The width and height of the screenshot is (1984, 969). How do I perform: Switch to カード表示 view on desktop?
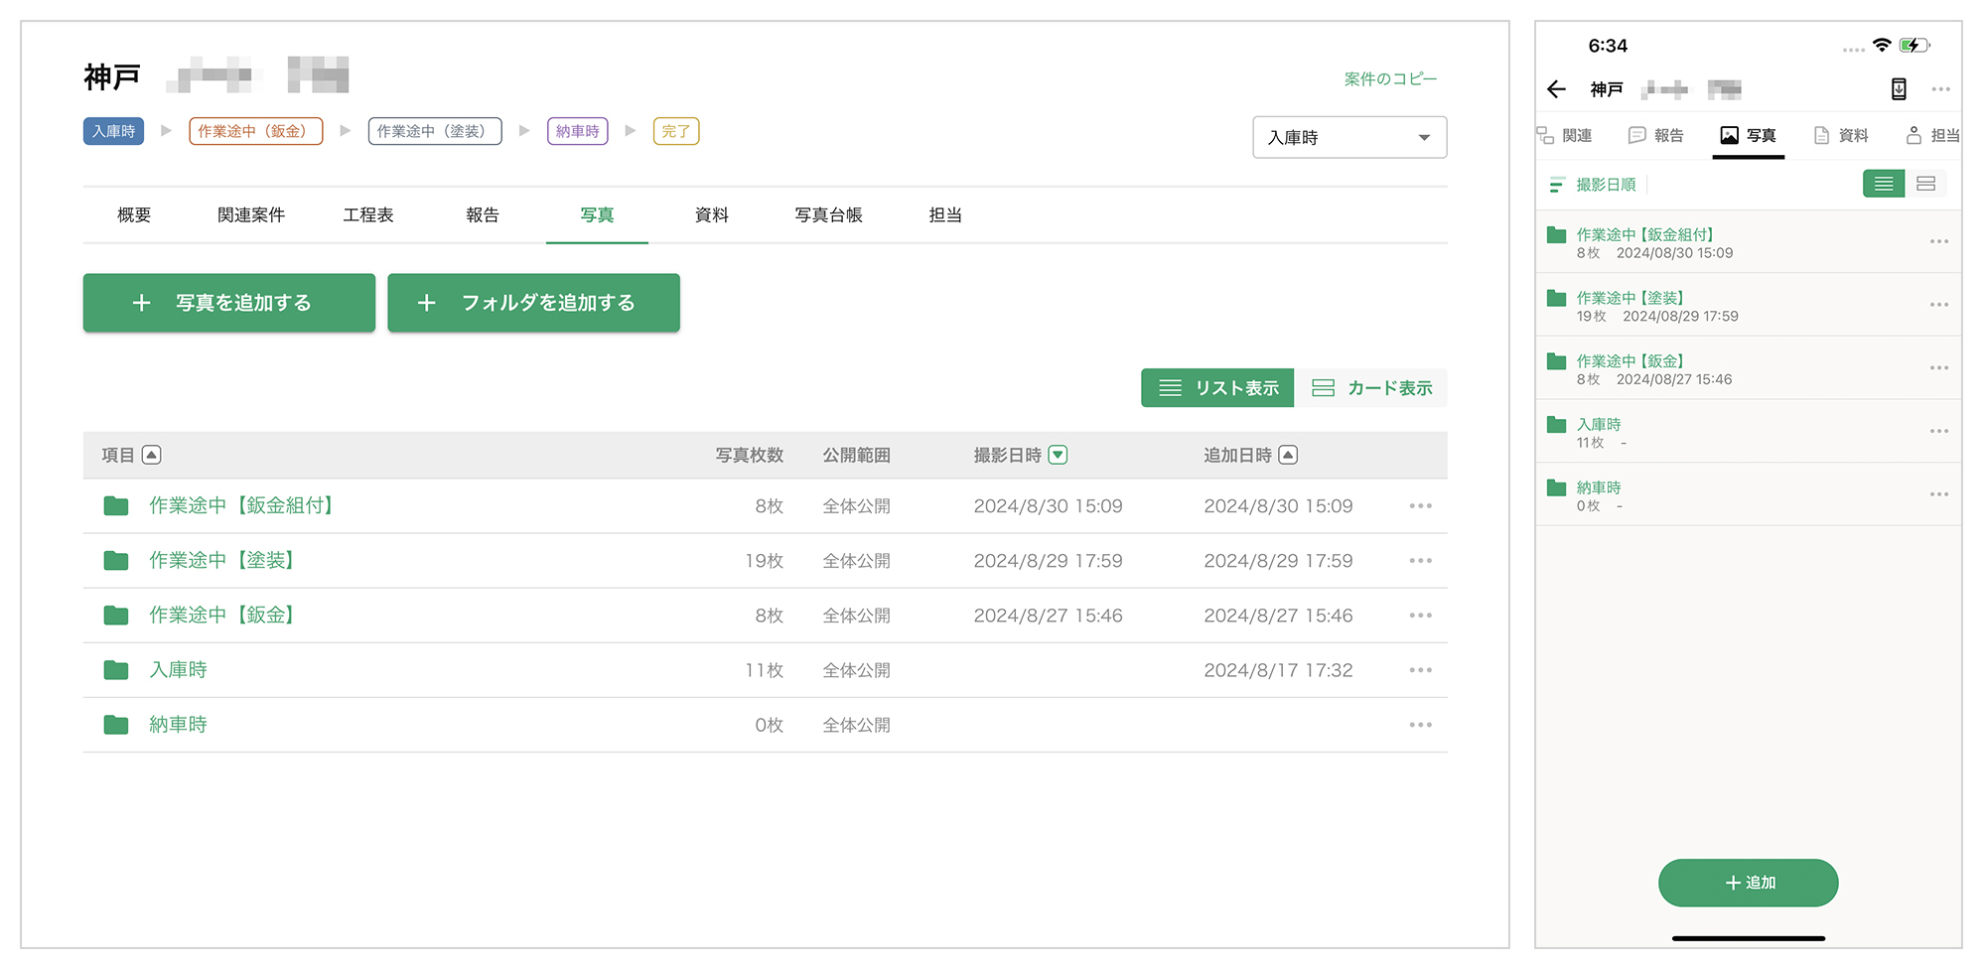(1371, 388)
